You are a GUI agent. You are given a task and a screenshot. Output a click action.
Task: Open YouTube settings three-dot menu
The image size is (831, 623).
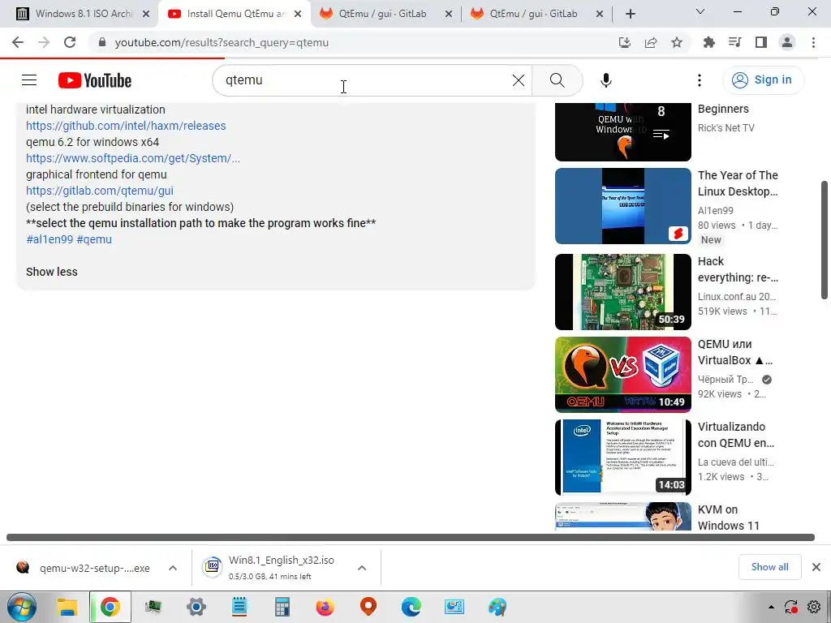pos(699,80)
